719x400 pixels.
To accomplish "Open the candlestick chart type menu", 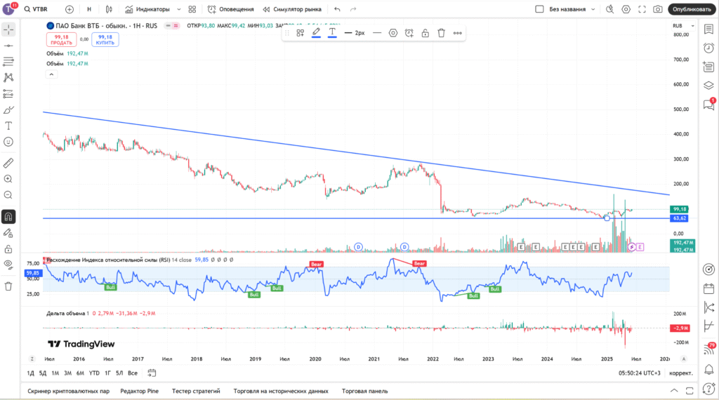I will click(109, 9).
